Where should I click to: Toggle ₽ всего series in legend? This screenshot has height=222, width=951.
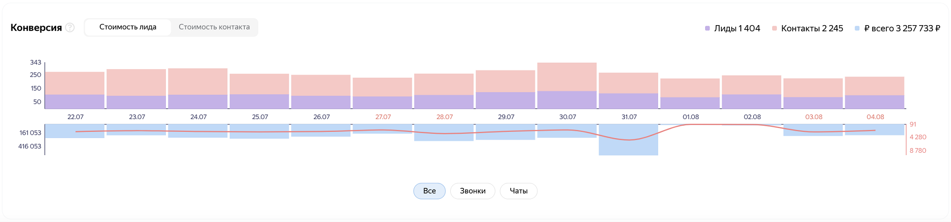pos(902,28)
